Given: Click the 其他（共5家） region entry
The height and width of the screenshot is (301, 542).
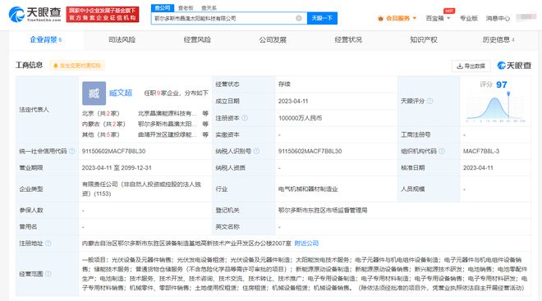Looking at the screenshot, I should coord(100,135).
